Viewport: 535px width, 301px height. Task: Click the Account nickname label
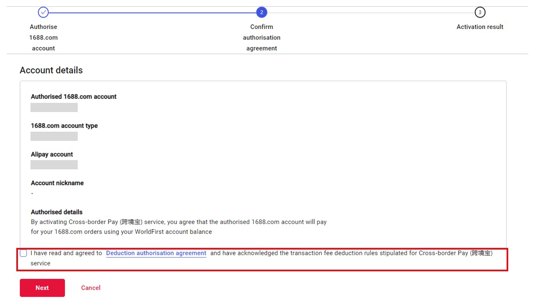coord(57,183)
